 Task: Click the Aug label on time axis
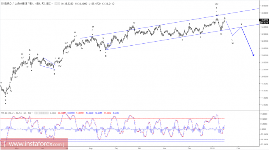(91, 148)
